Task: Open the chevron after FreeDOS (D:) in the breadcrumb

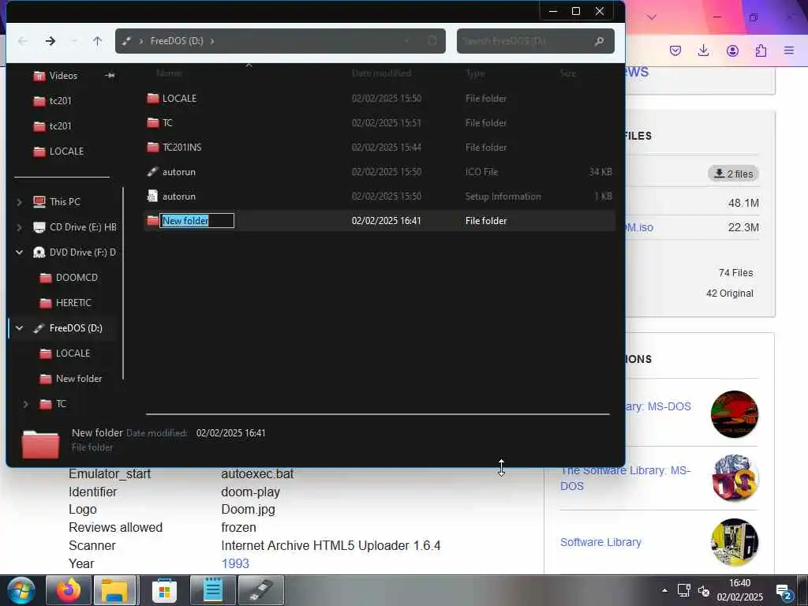Action: click(x=211, y=41)
